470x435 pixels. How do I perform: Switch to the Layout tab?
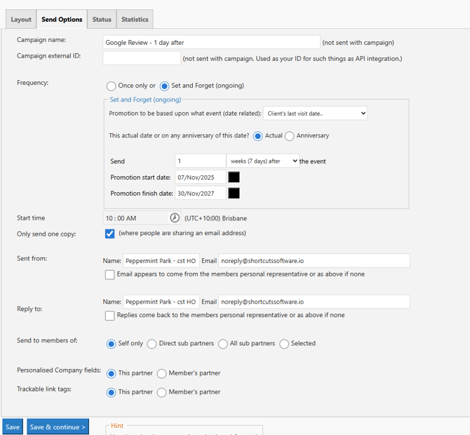coord(21,20)
